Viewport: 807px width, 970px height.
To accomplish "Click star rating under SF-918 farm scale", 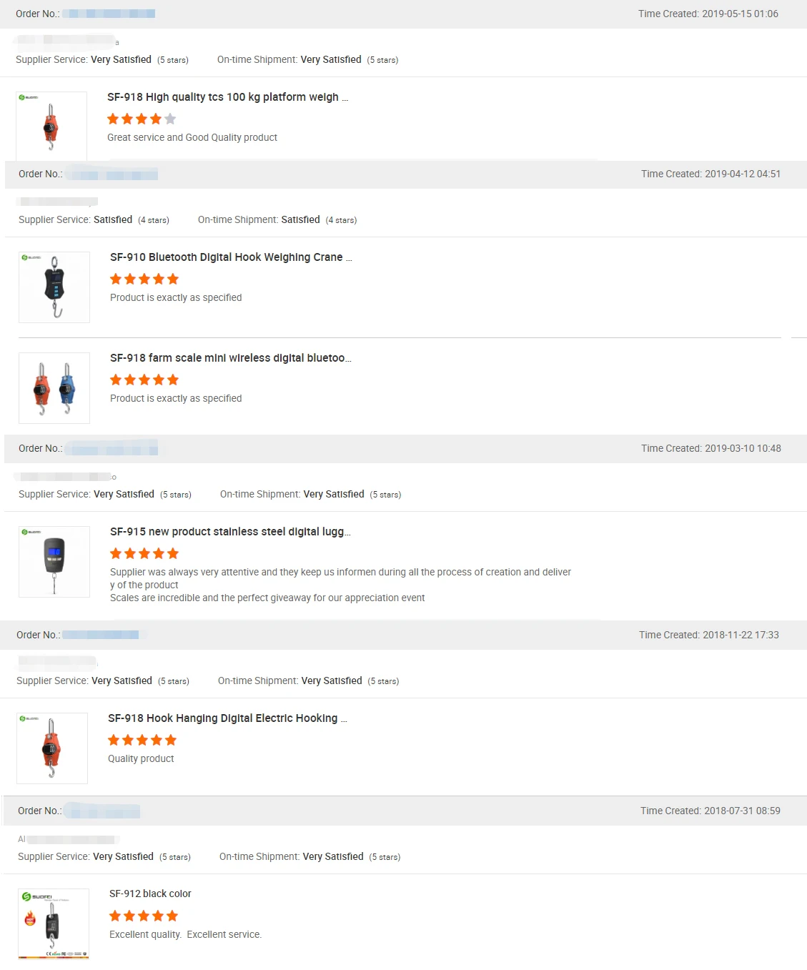I will click(144, 380).
